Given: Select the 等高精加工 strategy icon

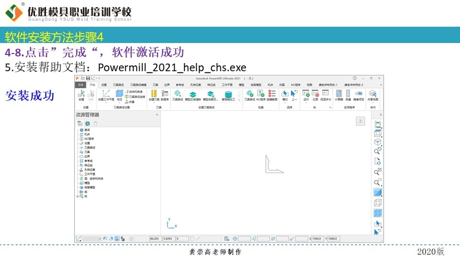Looking at the screenshot, I should pyautogui.click(x=228, y=96).
